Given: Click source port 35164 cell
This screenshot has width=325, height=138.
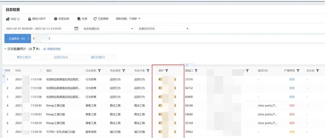Looking at the screenshot, I should pyautogui.click(x=189, y=123).
